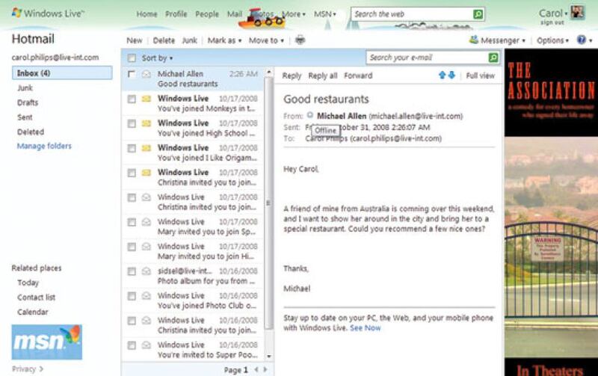Viewport: 598px width, 376px height.
Task: Click New to compose a message
Action: point(135,40)
